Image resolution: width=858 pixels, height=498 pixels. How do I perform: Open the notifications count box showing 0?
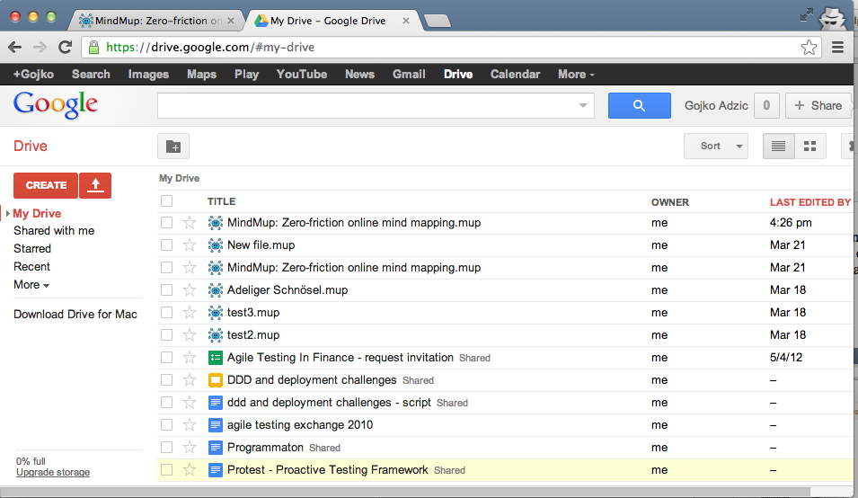tap(766, 105)
